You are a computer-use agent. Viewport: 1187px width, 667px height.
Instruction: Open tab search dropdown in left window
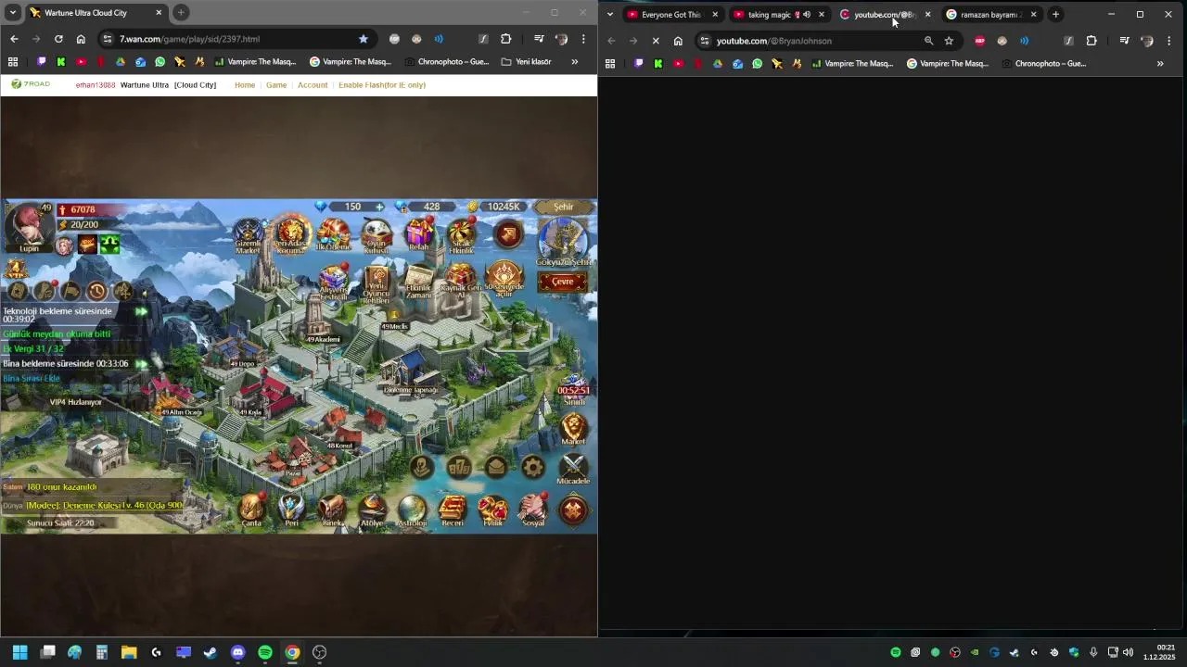(12, 13)
